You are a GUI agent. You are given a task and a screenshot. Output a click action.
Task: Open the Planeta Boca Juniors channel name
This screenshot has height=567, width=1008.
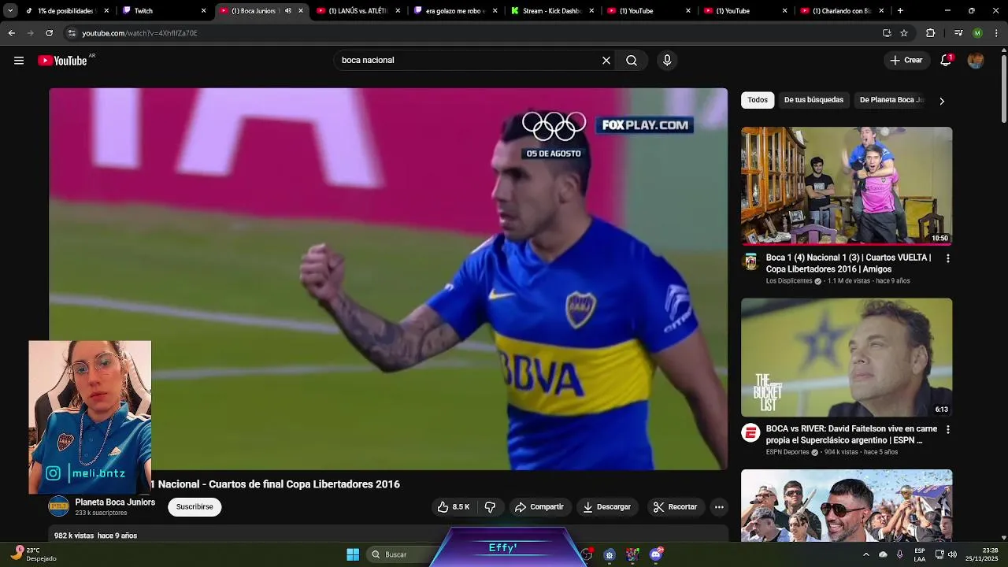(115, 502)
